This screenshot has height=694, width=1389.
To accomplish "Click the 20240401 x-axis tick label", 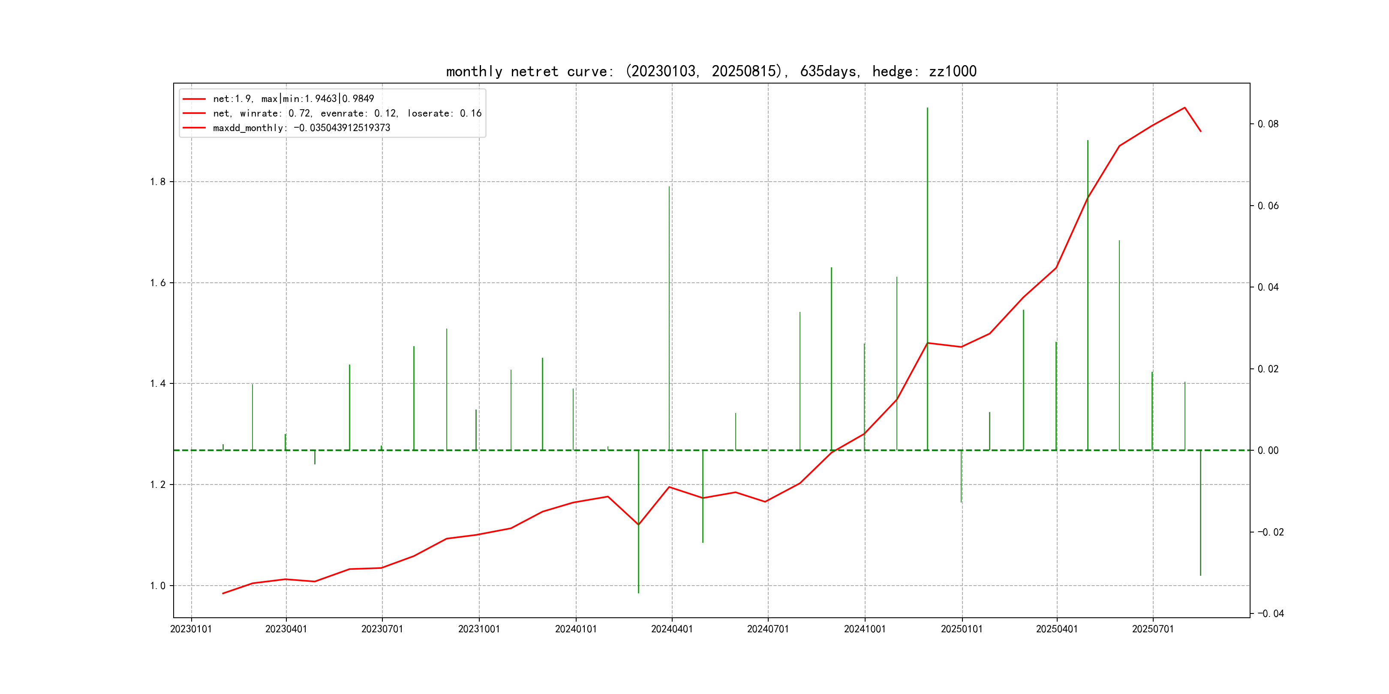I will pyautogui.click(x=671, y=629).
